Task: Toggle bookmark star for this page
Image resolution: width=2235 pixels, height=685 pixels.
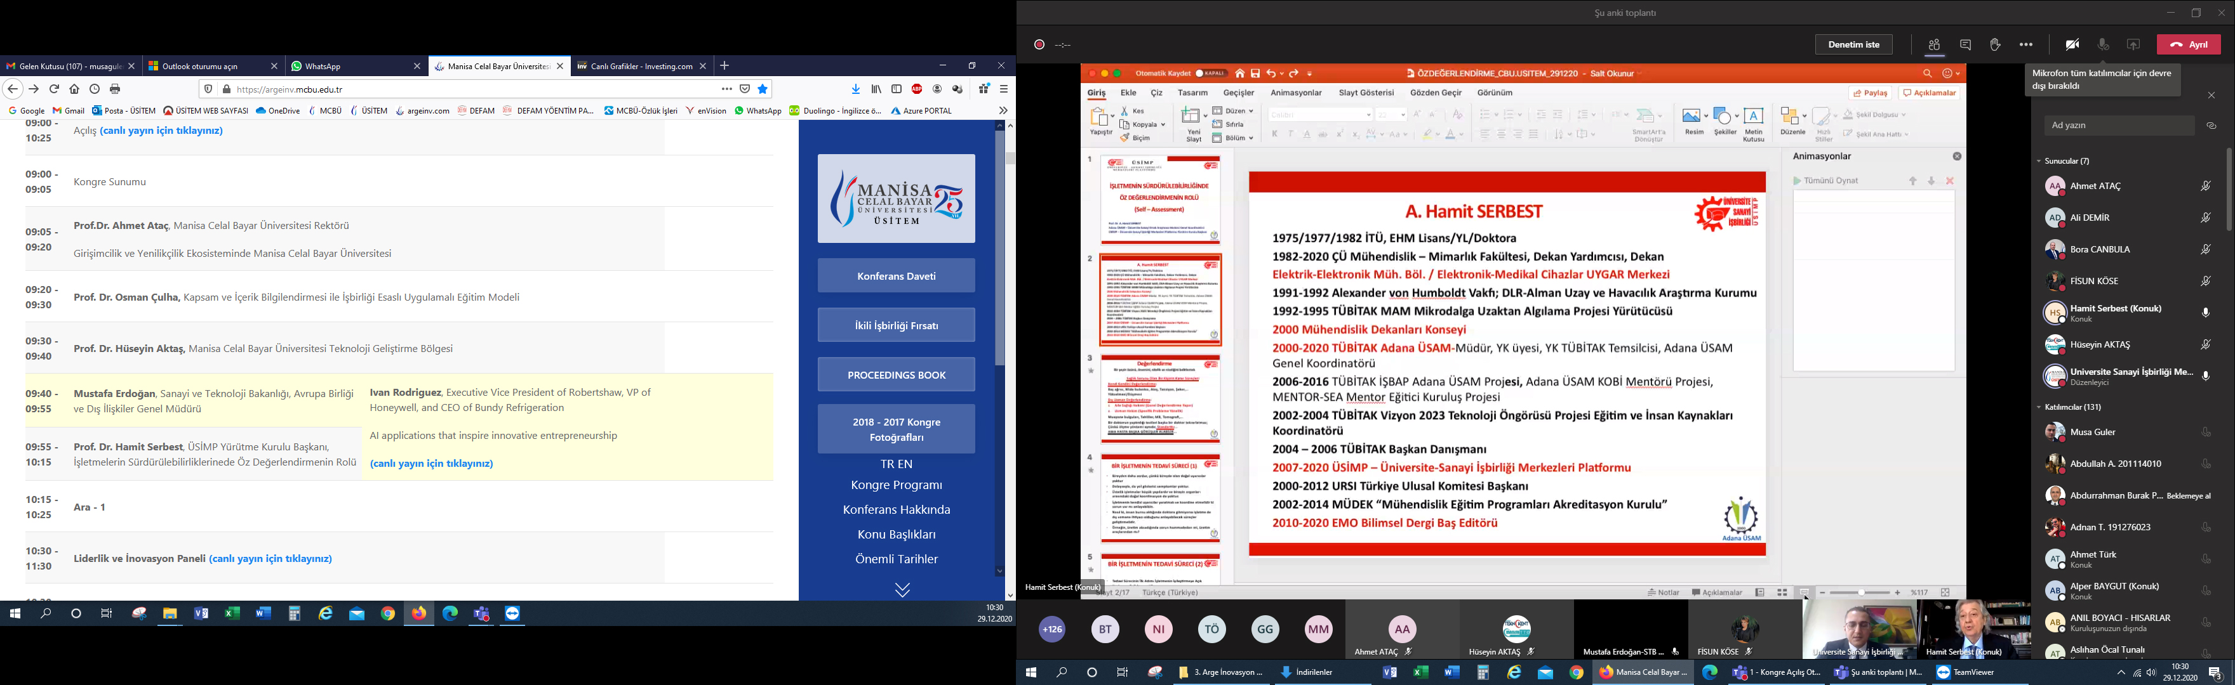Action: point(763,89)
